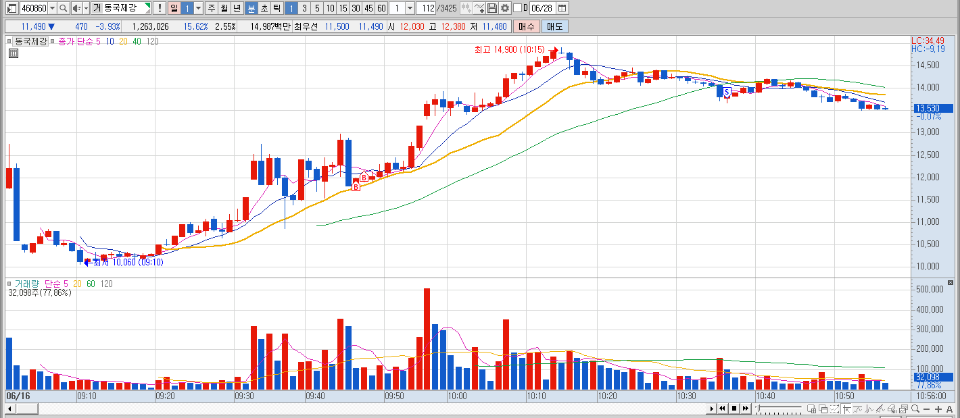Select the 주 weekly chart tab
Viewport: 960px width, 418px height.
212,8
